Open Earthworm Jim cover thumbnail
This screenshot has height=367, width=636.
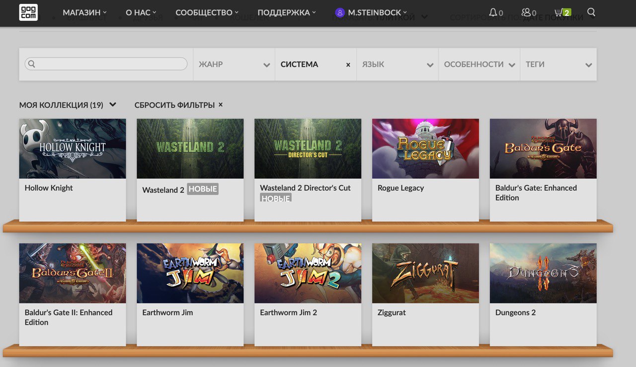coord(190,273)
